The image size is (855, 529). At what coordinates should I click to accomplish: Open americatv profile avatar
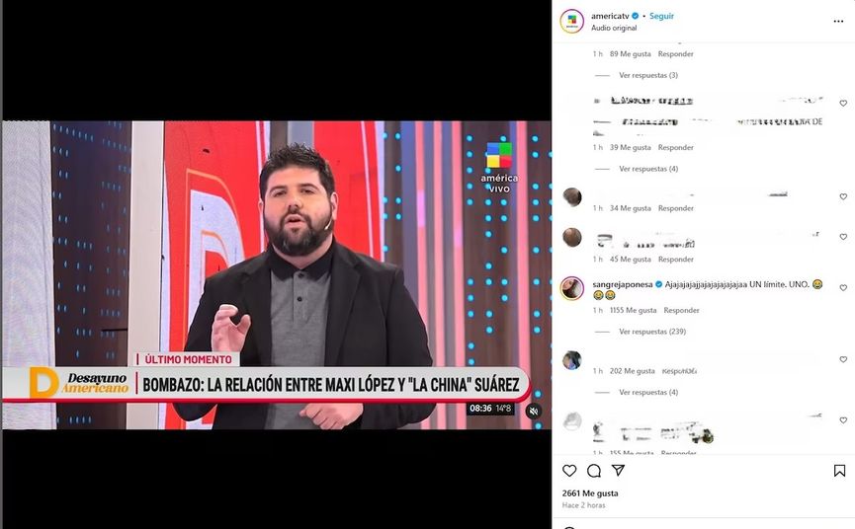(x=572, y=22)
